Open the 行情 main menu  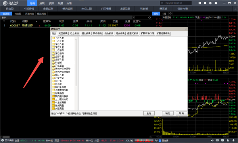[32, 3]
